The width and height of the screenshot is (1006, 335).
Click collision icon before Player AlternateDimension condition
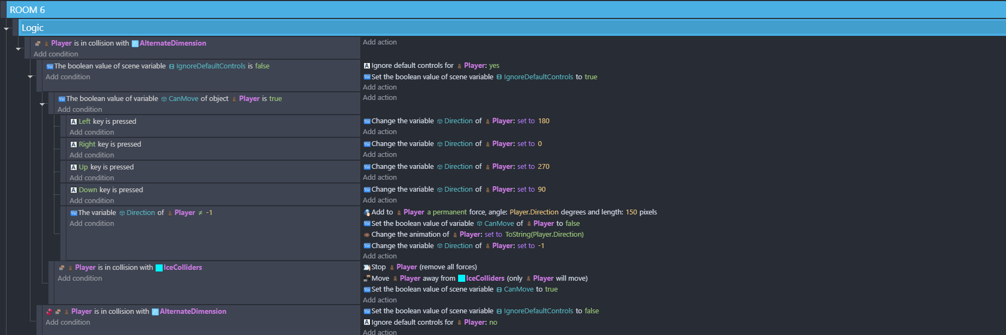coord(38,43)
